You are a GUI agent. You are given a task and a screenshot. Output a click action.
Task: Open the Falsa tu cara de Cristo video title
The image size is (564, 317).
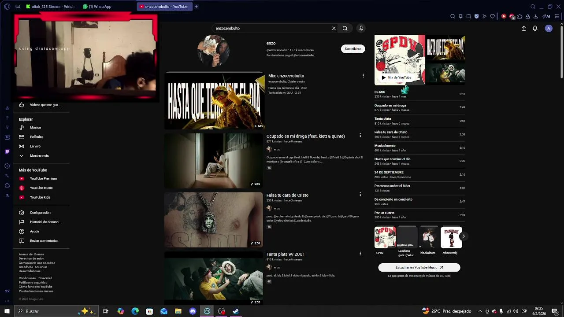point(287,195)
